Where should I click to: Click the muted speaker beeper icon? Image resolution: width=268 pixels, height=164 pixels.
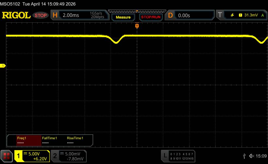click(x=252, y=156)
